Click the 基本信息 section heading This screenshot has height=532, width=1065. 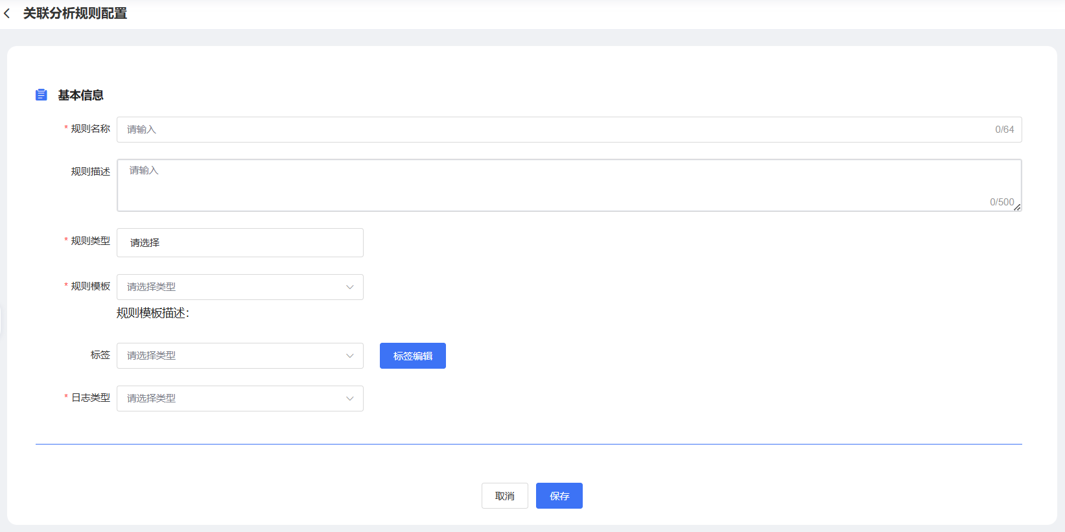(x=80, y=95)
